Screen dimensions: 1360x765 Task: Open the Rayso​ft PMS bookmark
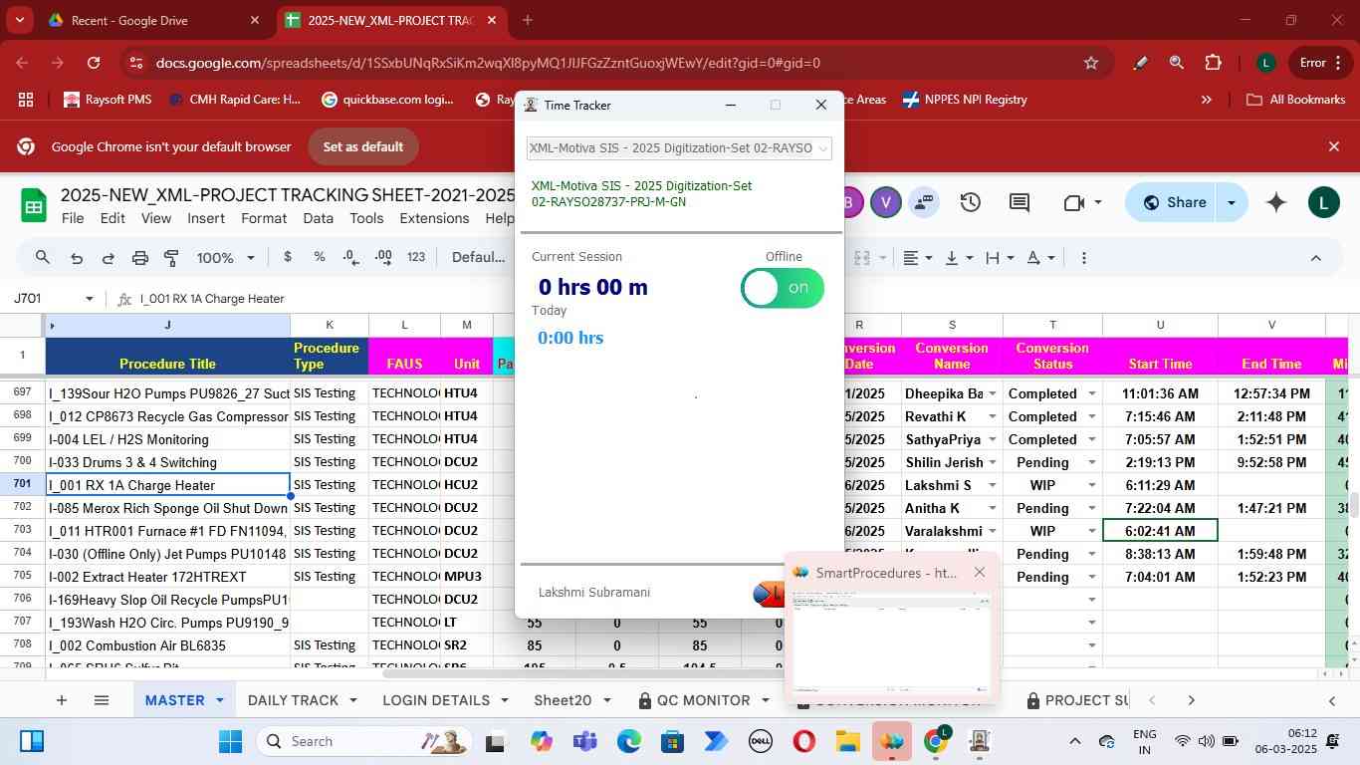pos(107,100)
